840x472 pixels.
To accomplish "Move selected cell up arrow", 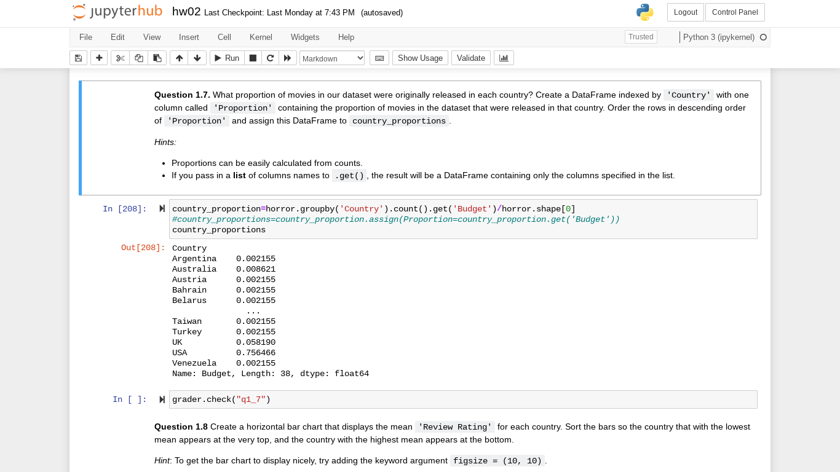I will tap(179, 58).
